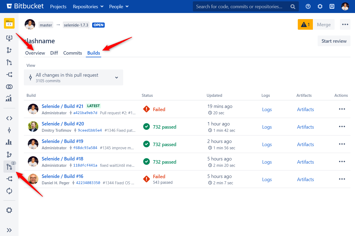Image resolution: width=355 pixels, height=236 pixels.
Task: Click the yellow warning icon with count 1
Action: 305,25
